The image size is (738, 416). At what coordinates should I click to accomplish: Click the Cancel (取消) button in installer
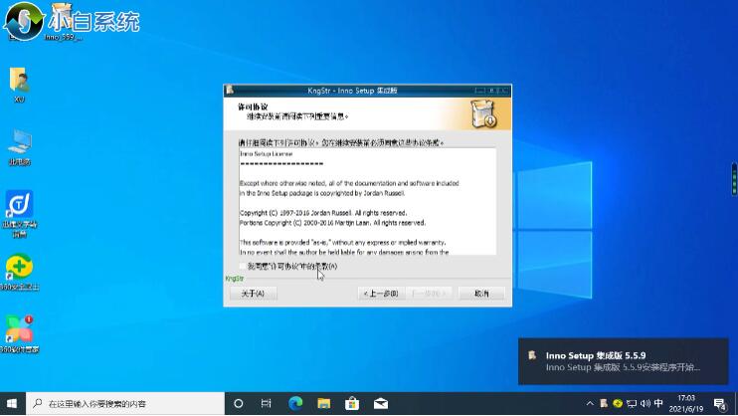click(x=480, y=294)
